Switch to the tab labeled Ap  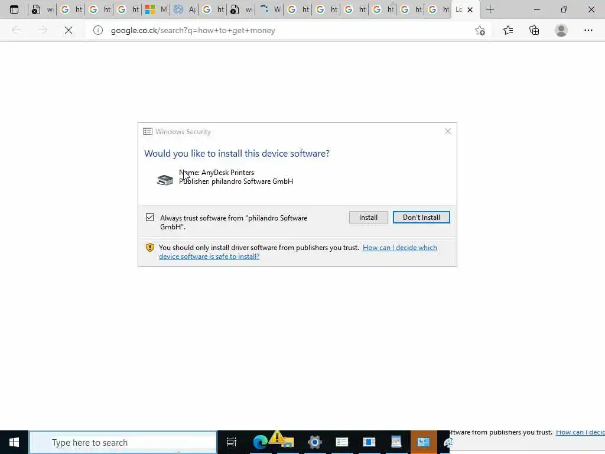[184, 9]
